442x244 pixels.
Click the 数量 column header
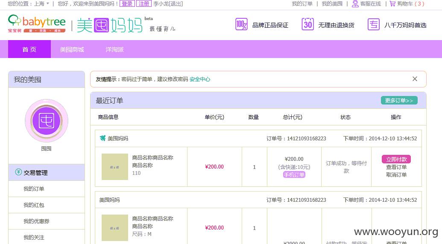pos(253,117)
